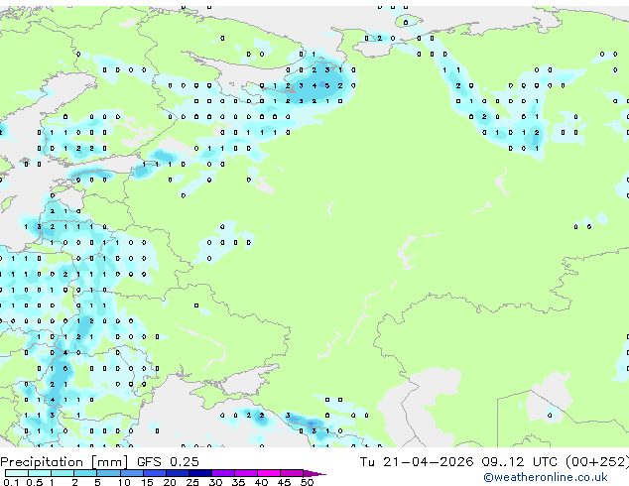
Task: Click the 20–25 mm legend color swatch
Action: [x=177, y=473]
